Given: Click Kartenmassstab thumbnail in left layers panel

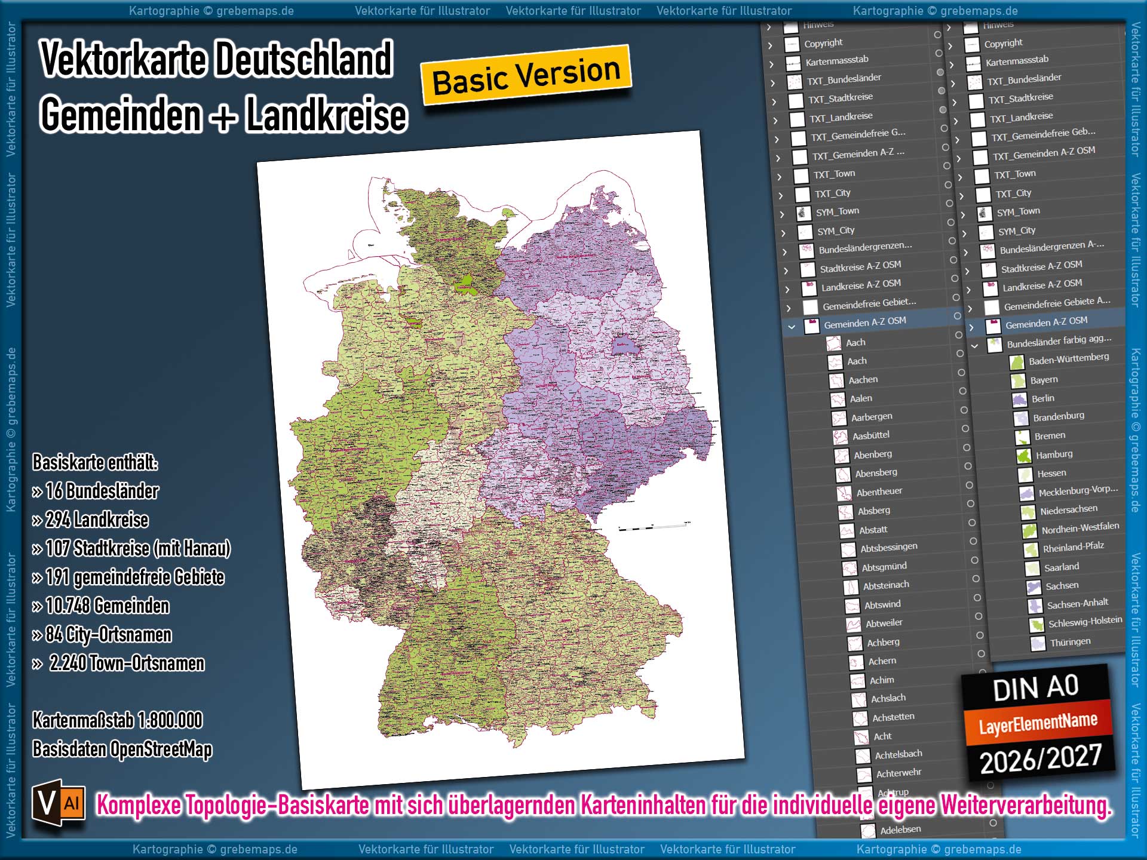Looking at the screenshot, I should 793,63.
